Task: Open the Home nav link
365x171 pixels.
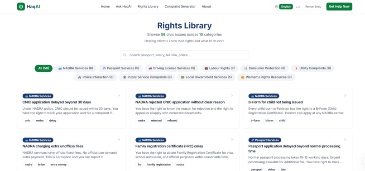Action: [105, 6]
